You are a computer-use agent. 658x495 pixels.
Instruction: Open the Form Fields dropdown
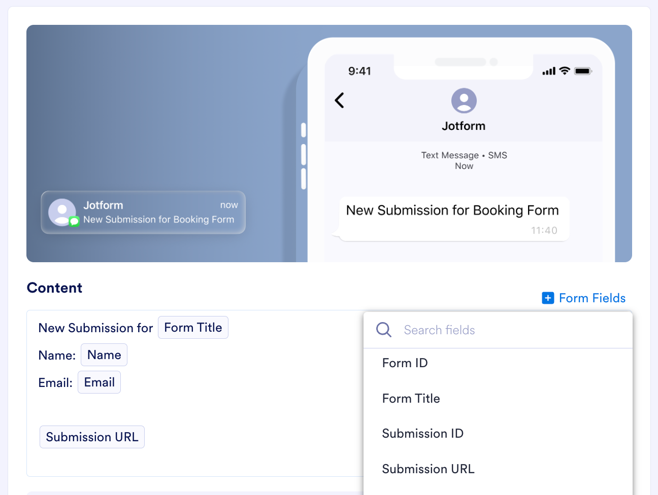point(584,298)
